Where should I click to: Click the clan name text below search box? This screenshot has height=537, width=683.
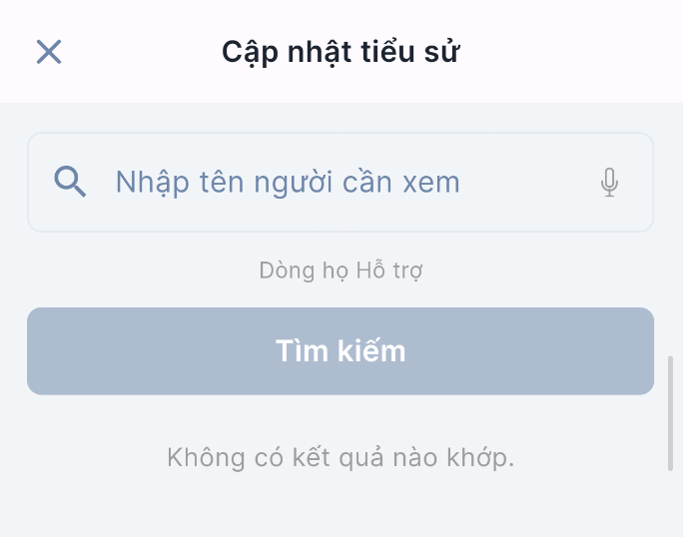pos(341,270)
